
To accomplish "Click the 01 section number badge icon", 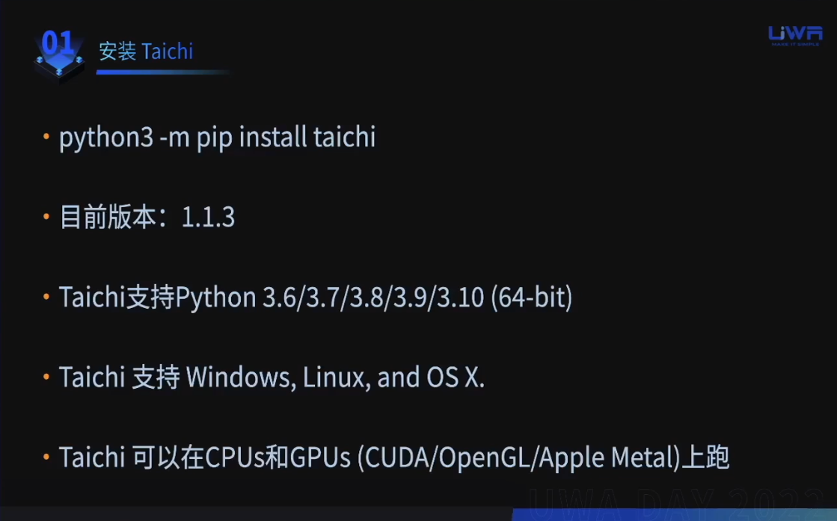I will pyautogui.click(x=58, y=55).
